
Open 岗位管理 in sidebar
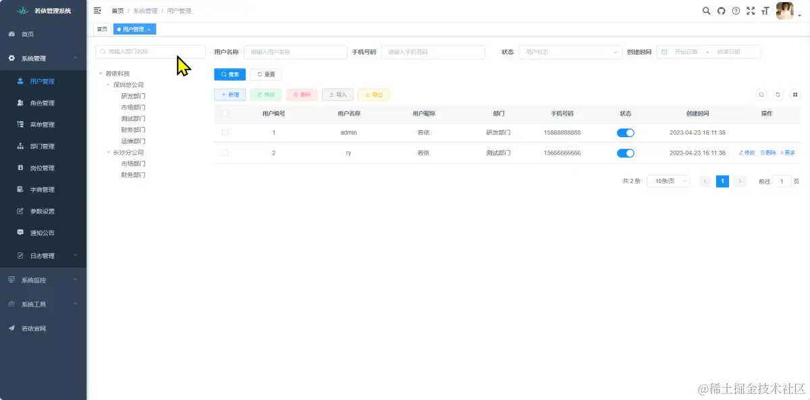coord(43,168)
